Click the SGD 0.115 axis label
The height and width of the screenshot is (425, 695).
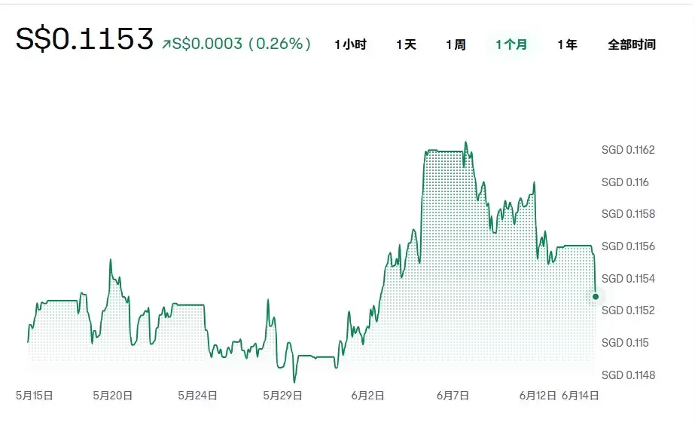[x=625, y=342]
